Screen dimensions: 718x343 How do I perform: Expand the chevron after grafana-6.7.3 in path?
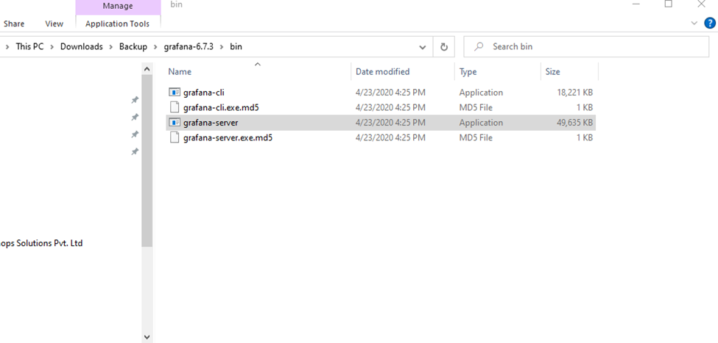222,46
